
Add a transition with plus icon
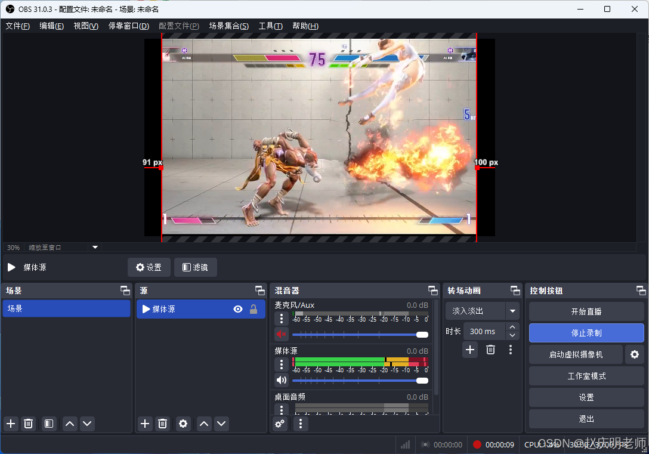[x=470, y=350]
